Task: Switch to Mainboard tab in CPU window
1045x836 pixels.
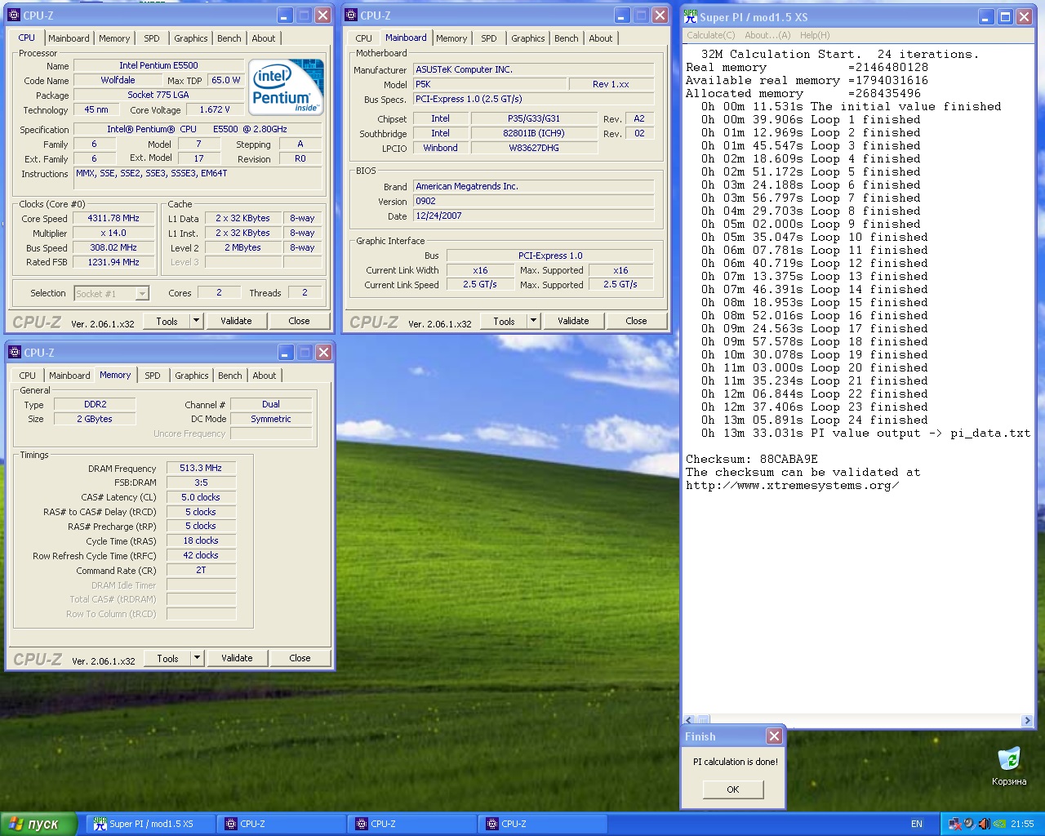Action: (69, 38)
